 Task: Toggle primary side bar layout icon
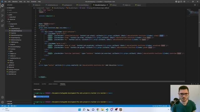[x=176, y=2]
